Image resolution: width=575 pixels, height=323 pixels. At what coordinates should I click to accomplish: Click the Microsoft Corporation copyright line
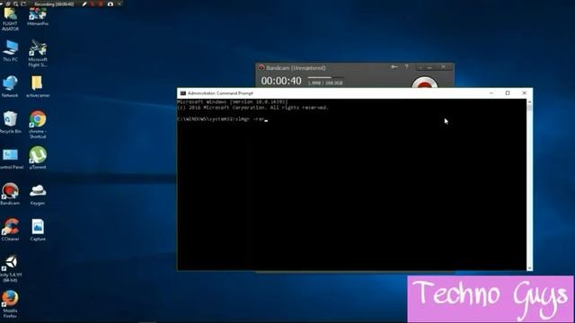(x=252, y=108)
